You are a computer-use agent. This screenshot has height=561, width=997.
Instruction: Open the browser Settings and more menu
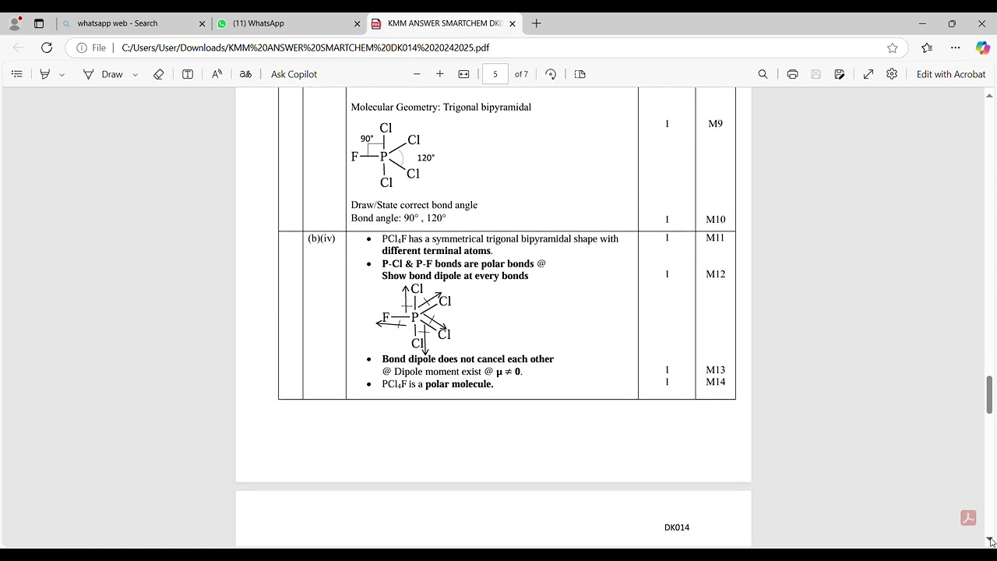tap(955, 48)
